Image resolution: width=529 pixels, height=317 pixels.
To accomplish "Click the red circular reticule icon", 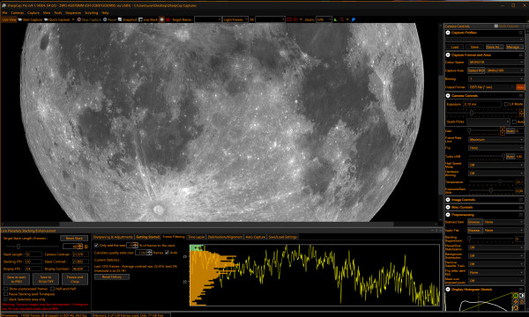I will point(295,19).
